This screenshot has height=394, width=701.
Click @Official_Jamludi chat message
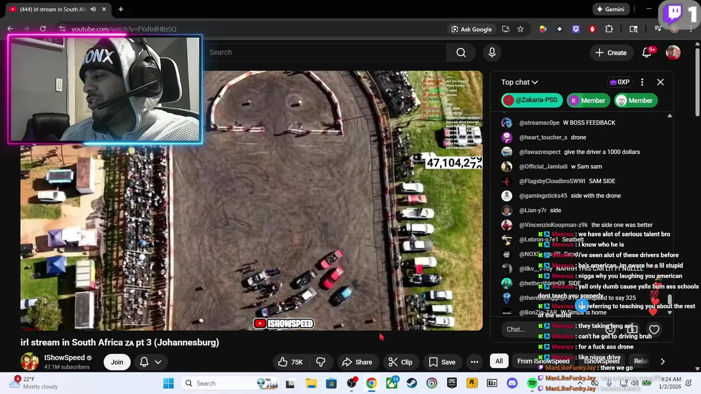(560, 166)
